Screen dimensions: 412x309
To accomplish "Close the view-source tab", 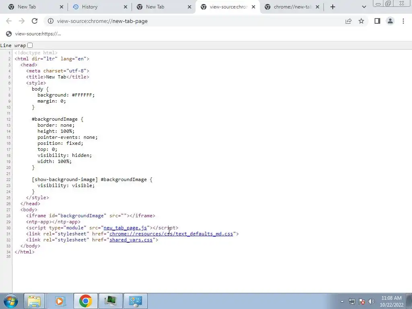I will point(253,7).
